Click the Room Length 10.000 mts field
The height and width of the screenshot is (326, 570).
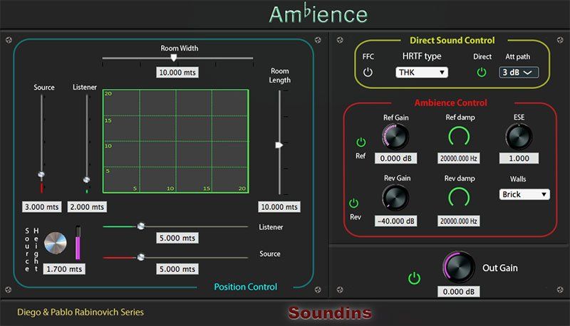(279, 207)
